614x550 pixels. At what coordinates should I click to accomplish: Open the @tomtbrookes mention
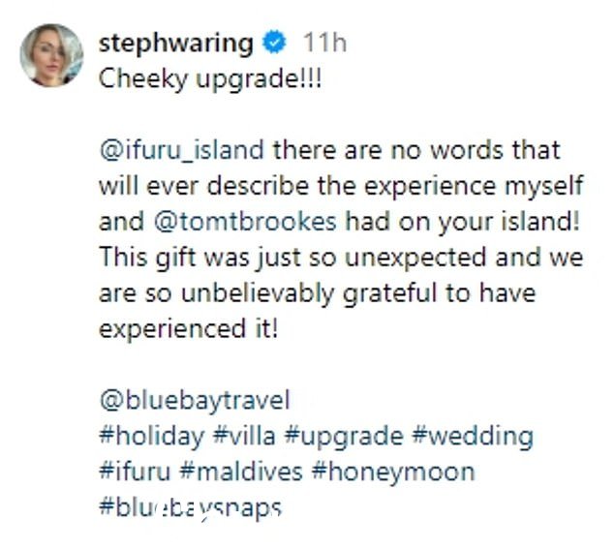point(245,222)
